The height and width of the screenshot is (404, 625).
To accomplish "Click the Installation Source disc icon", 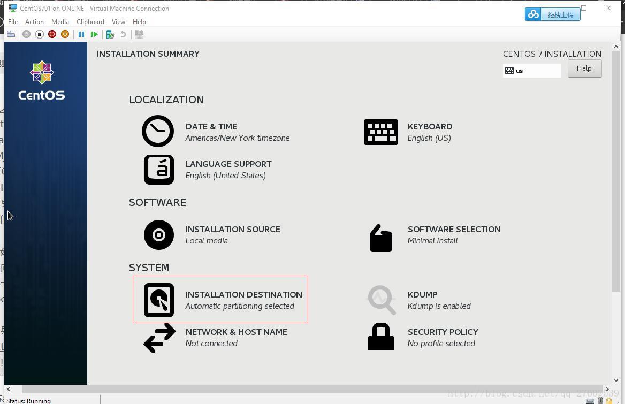I will [158, 235].
